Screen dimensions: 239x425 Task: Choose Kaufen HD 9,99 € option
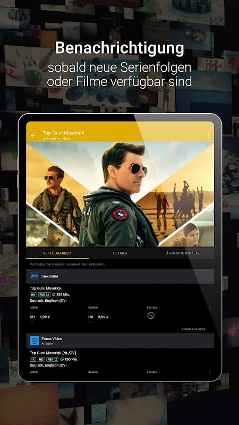98,317
